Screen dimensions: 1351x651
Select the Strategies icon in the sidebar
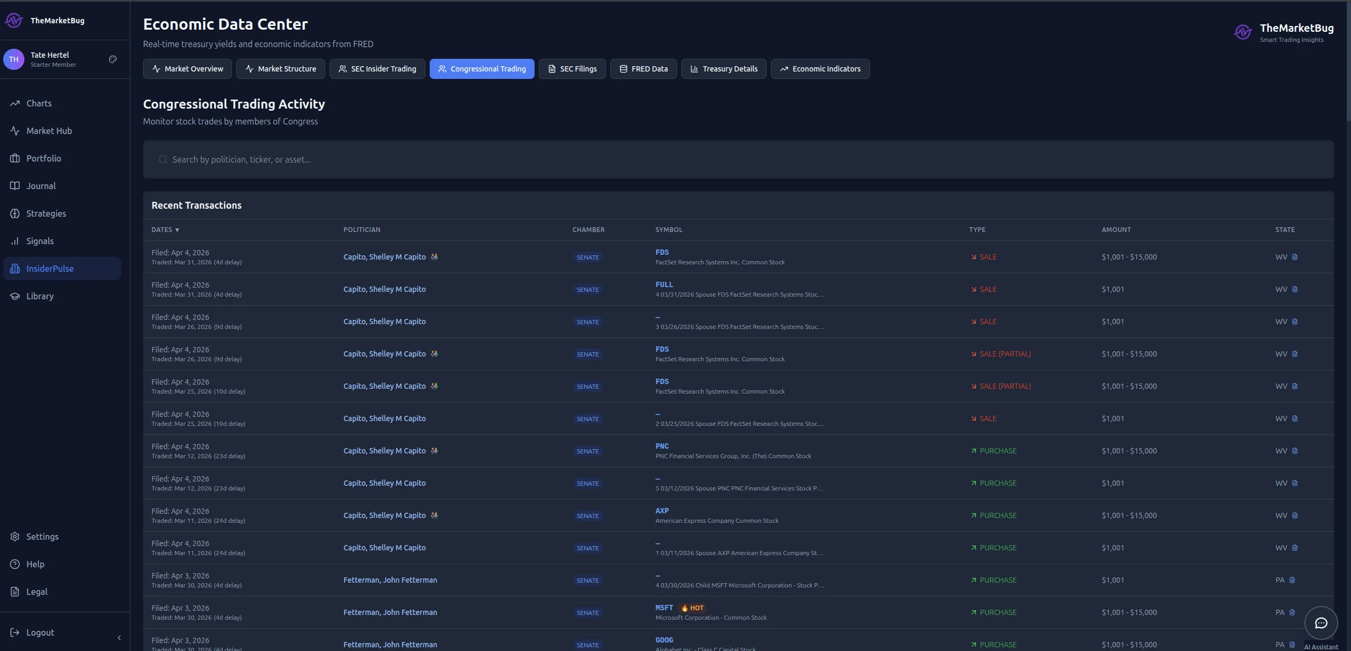[x=15, y=213]
